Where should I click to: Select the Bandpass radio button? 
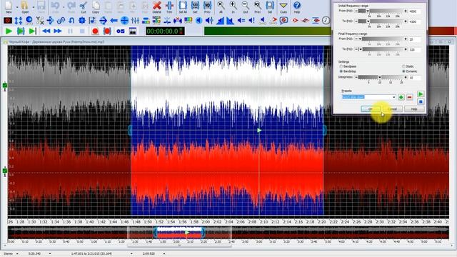(x=341, y=66)
